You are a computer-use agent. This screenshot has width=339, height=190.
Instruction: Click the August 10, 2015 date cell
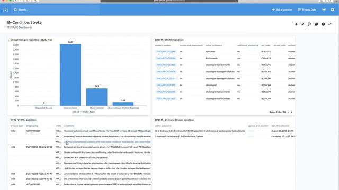(x=282, y=131)
